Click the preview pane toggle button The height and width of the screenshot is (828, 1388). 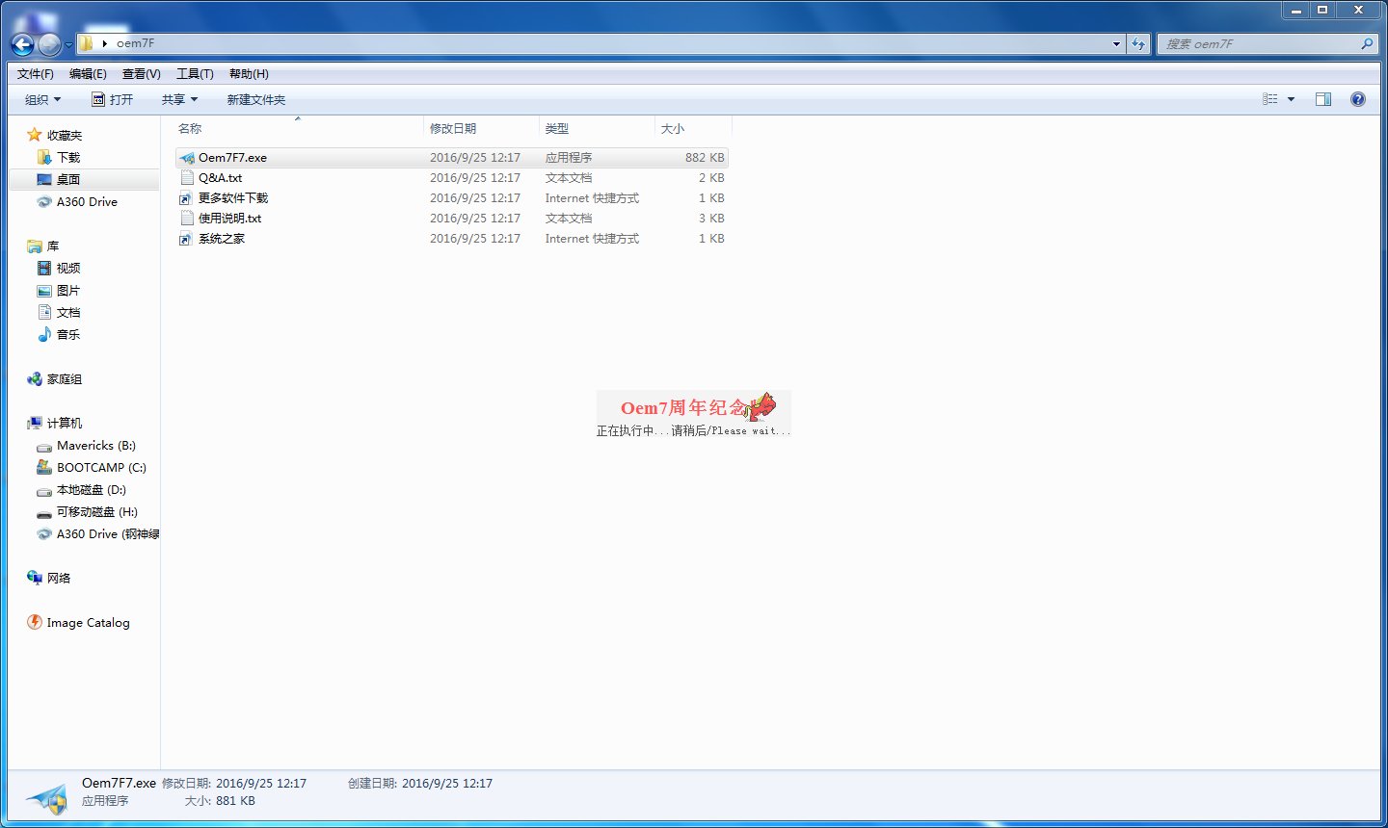[1322, 98]
